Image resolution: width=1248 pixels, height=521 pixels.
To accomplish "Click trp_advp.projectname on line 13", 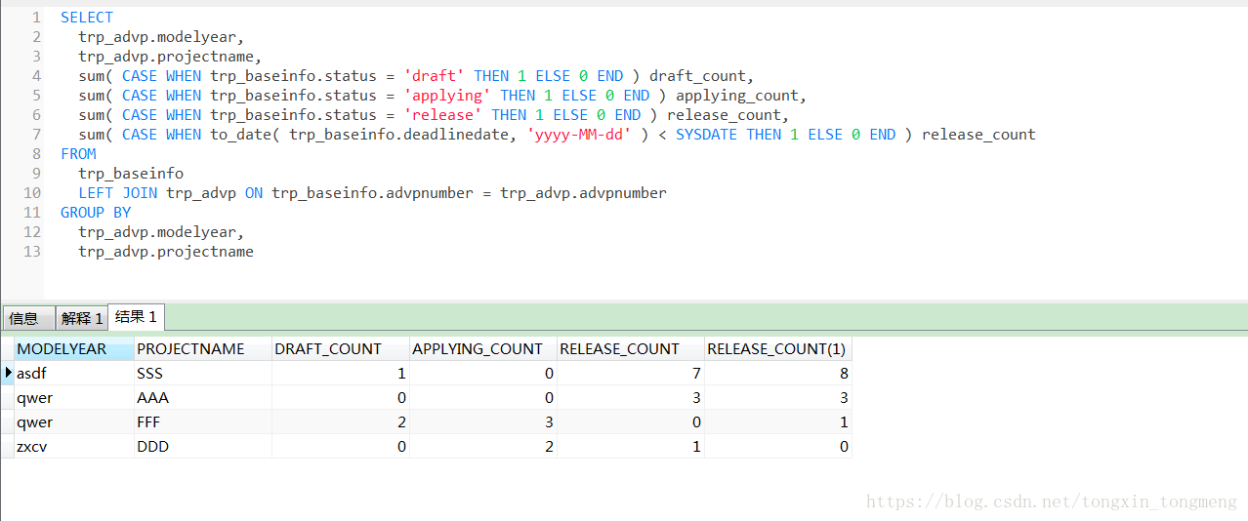I will pos(166,252).
